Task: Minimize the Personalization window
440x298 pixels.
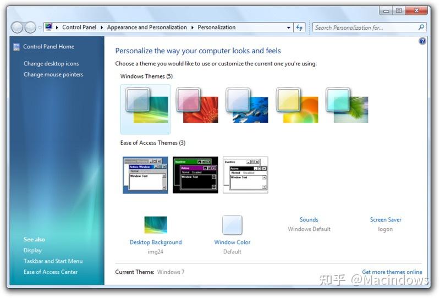Action: (386, 10)
